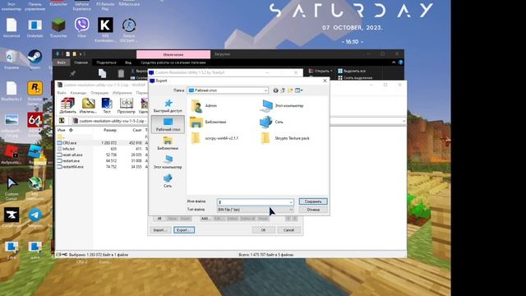Open Explorer help icon
526x296 pixels.
[x=400, y=62]
